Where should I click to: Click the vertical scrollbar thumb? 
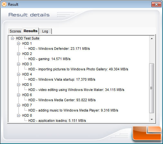[152, 88]
